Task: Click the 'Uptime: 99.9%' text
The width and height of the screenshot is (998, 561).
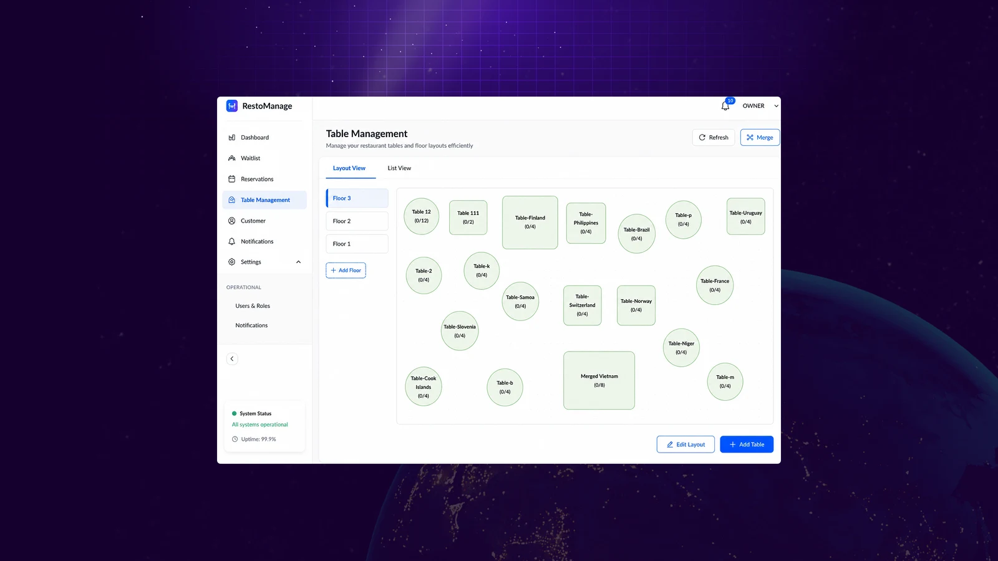Action: [259, 439]
